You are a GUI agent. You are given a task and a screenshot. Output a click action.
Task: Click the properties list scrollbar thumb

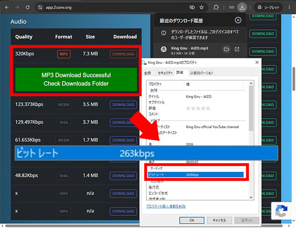pyautogui.click(x=251, y=108)
